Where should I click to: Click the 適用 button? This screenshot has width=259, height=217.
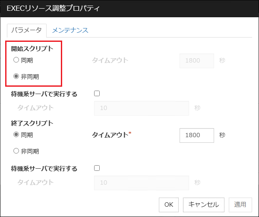click(240, 204)
